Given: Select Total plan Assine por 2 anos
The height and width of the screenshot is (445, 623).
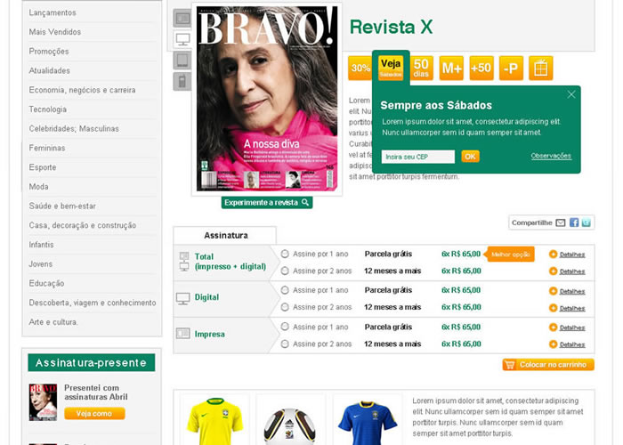Looking at the screenshot, I should tap(285, 271).
